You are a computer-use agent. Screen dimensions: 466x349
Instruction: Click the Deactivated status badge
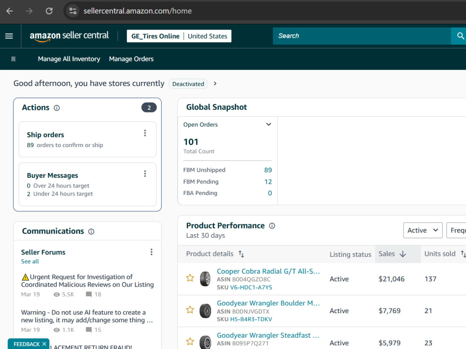[x=188, y=84]
